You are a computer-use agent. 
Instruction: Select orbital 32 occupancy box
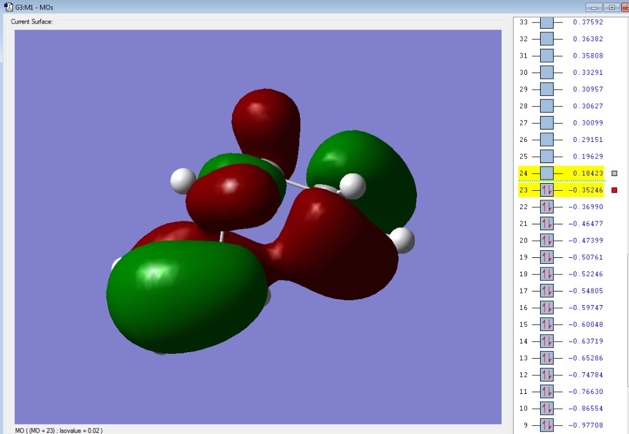pyautogui.click(x=547, y=39)
